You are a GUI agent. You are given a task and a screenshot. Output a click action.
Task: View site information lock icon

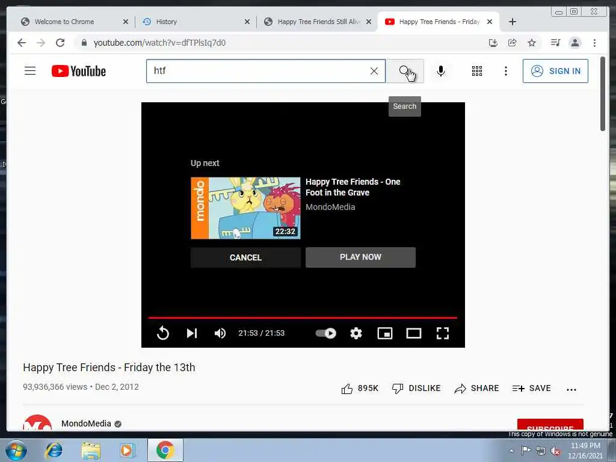click(84, 43)
